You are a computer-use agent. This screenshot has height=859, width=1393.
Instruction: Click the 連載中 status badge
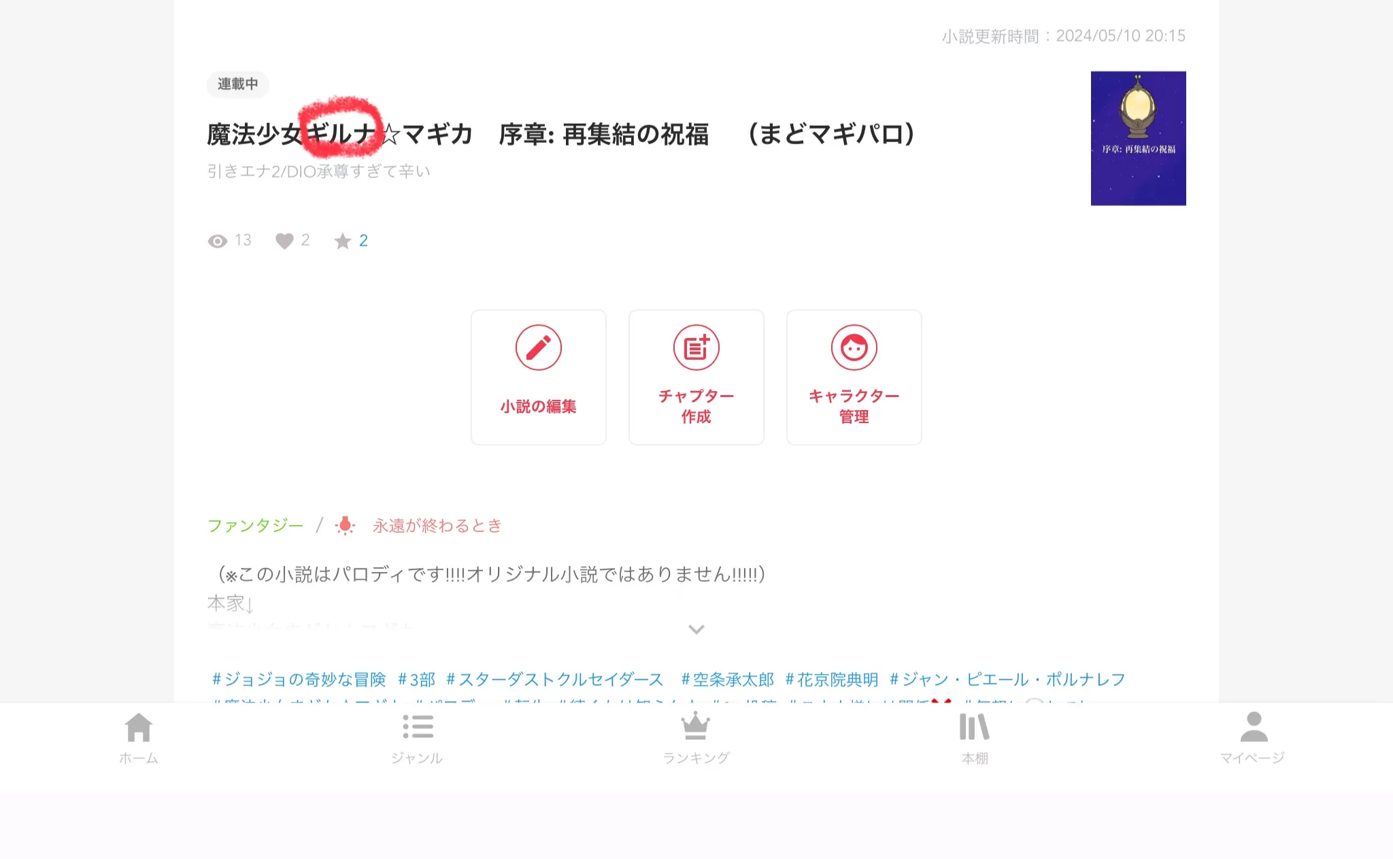237,84
